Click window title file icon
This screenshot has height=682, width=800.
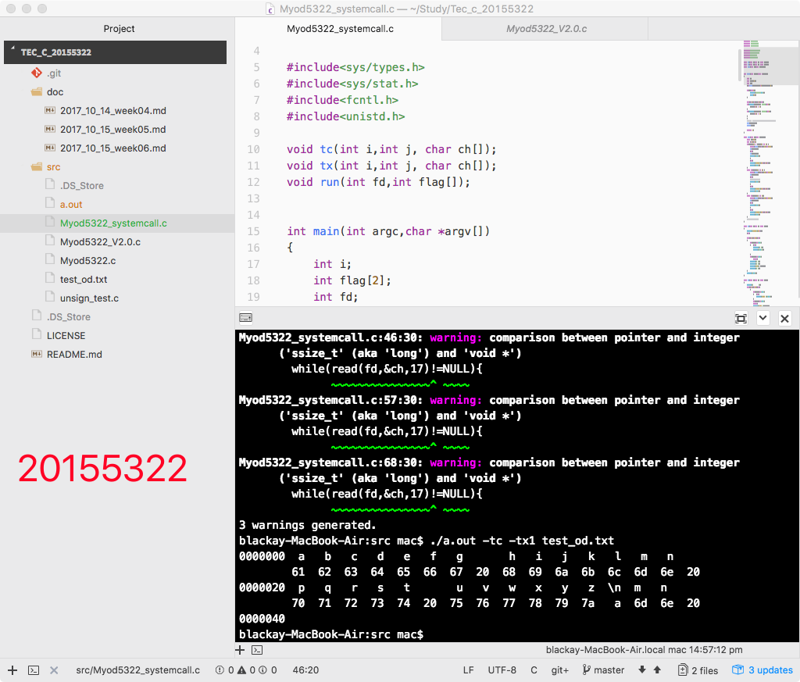click(270, 9)
